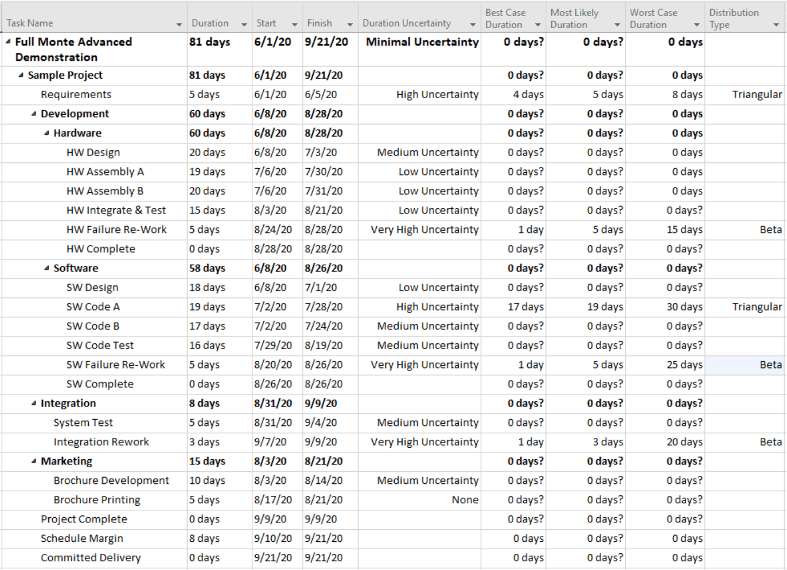
Task: Select the SW Code A task name
Action: point(93,307)
